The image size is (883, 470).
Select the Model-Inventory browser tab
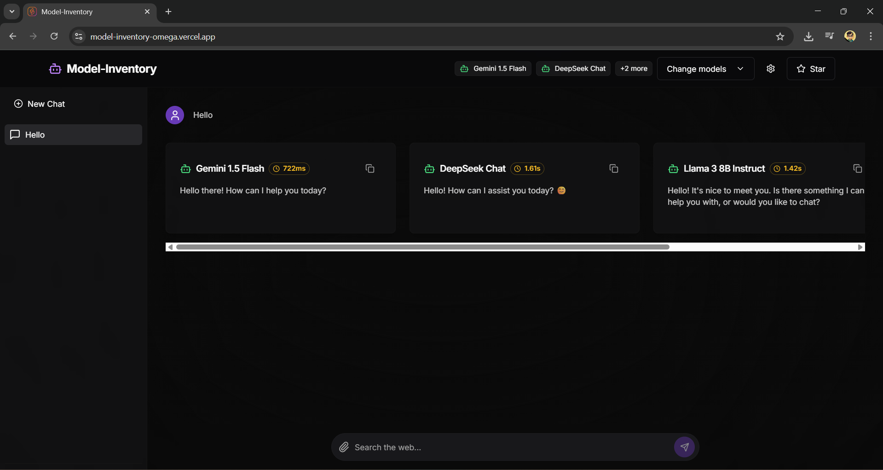click(90, 12)
